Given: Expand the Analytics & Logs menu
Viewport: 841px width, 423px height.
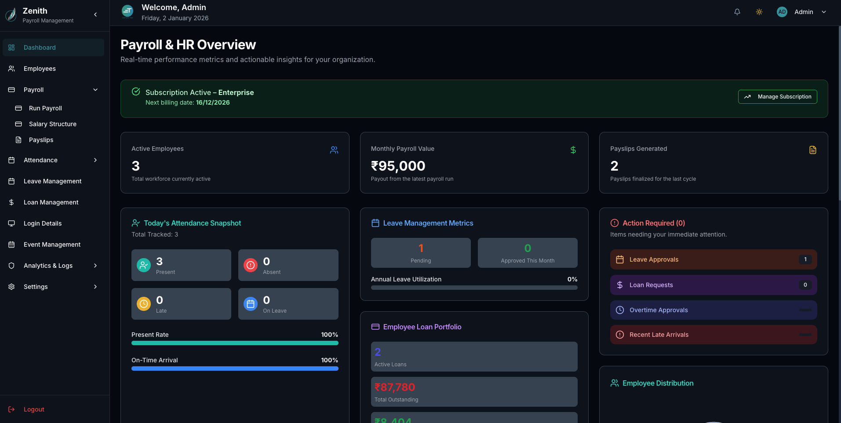Looking at the screenshot, I should [x=95, y=266].
